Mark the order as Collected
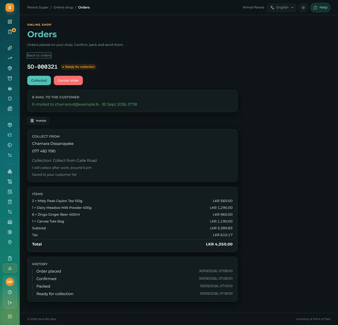This screenshot has width=338, height=325. 39,80
